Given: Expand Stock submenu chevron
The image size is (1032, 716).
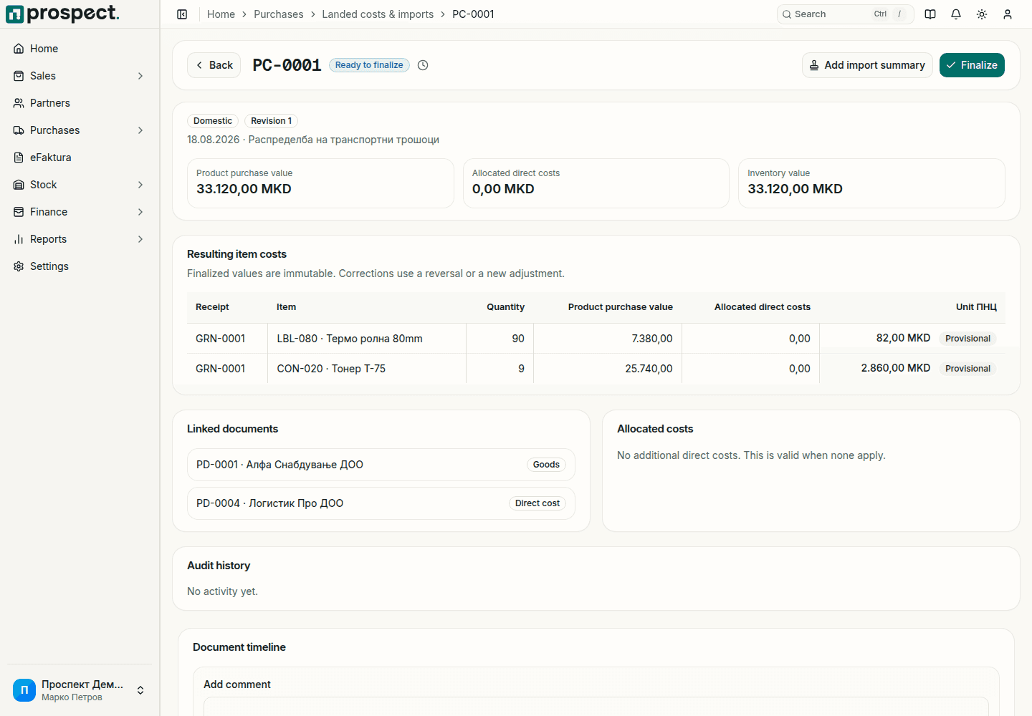Looking at the screenshot, I should coord(140,185).
